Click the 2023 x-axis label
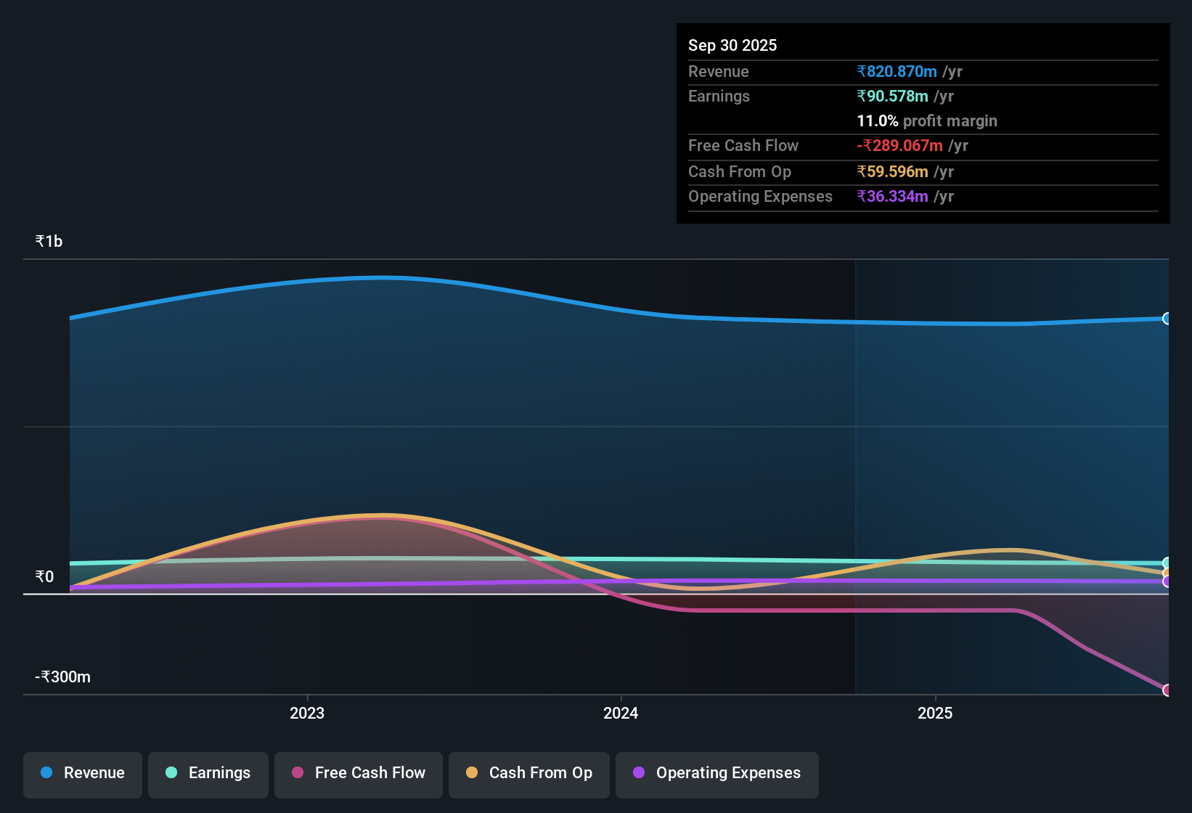The width and height of the screenshot is (1192, 813). [x=307, y=713]
